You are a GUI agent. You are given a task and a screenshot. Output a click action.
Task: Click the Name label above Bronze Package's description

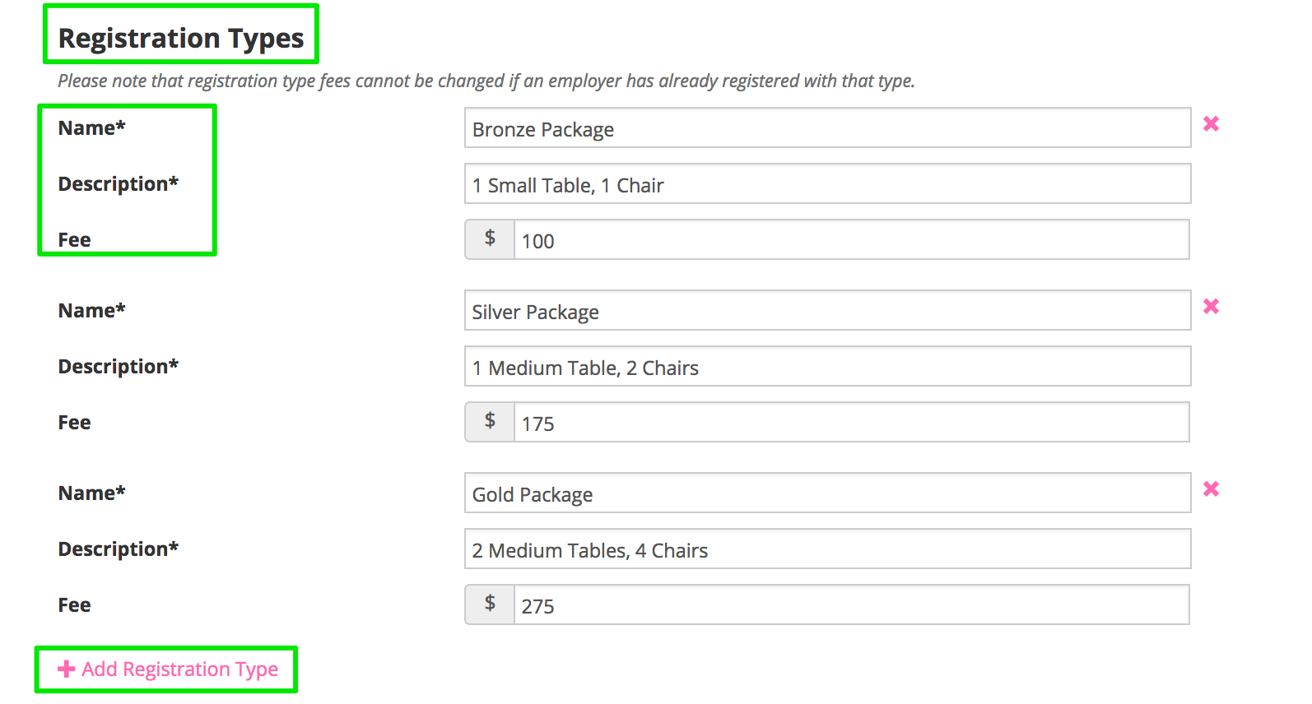[x=91, y=128]
